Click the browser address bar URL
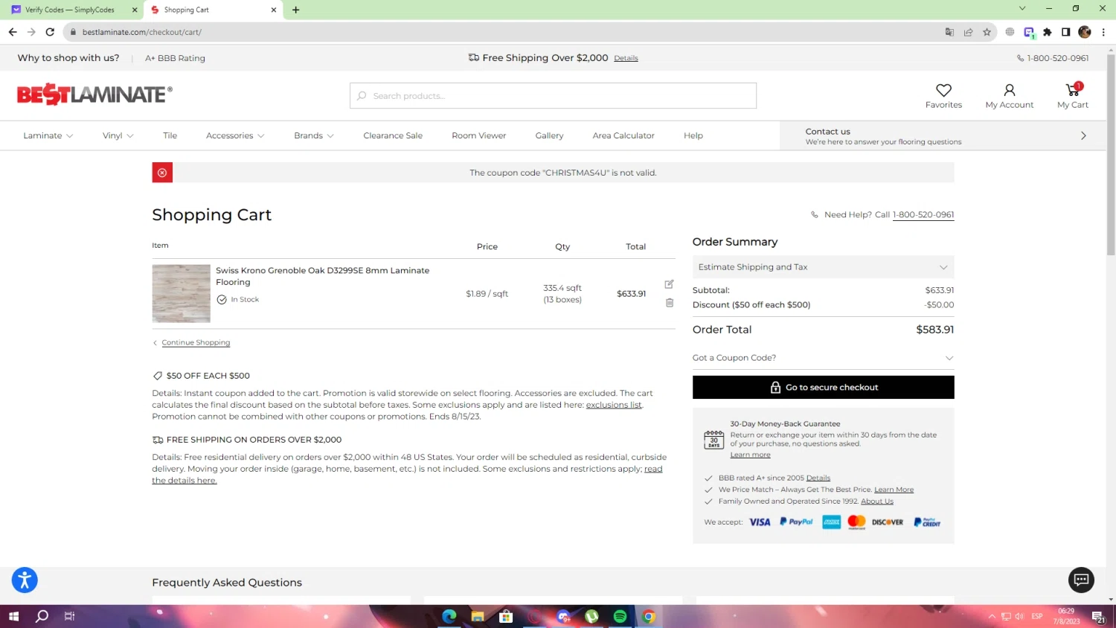This screenshot has height=628, width=1116. point(142,32)
